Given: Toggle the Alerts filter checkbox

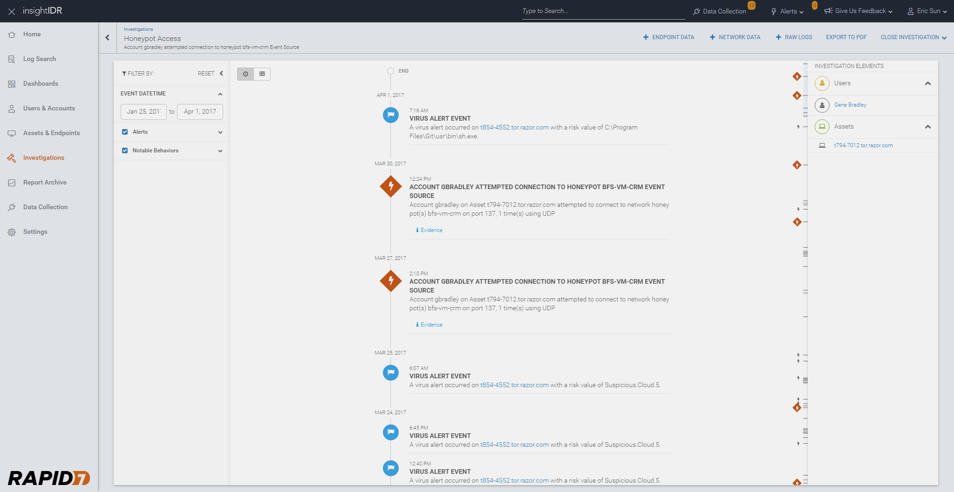Looking at the screenshot, I should coord(125,132).
